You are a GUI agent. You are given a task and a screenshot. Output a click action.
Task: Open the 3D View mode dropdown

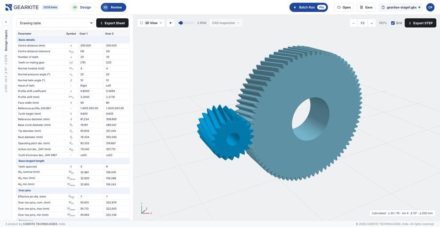(x=151, y=23)
